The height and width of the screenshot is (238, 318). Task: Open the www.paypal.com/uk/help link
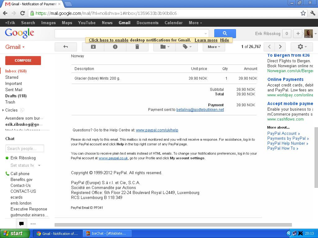tap(157, 130)
